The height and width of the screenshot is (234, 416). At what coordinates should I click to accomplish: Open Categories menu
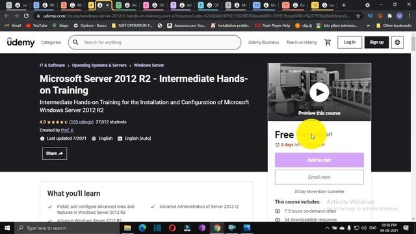pos(51,42)
